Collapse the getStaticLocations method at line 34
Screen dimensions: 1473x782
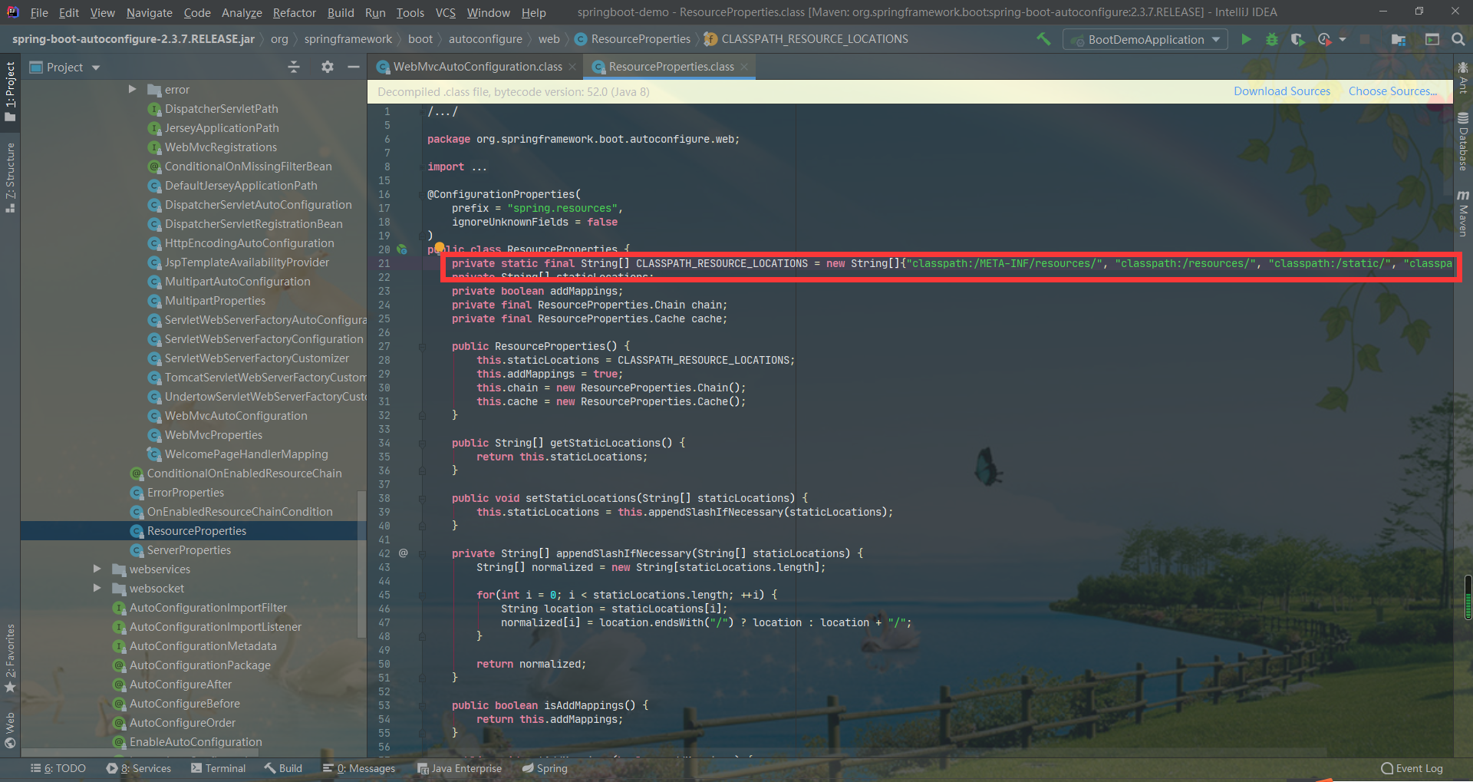(x=422, y=444)
